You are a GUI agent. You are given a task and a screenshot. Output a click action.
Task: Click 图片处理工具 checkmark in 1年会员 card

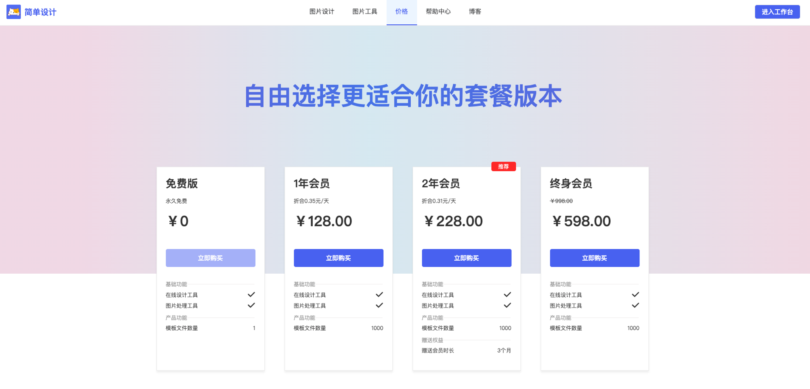tap(379, 306)
